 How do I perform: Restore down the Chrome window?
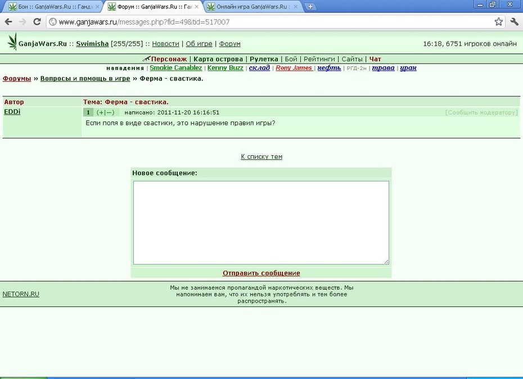pos(493,4)
